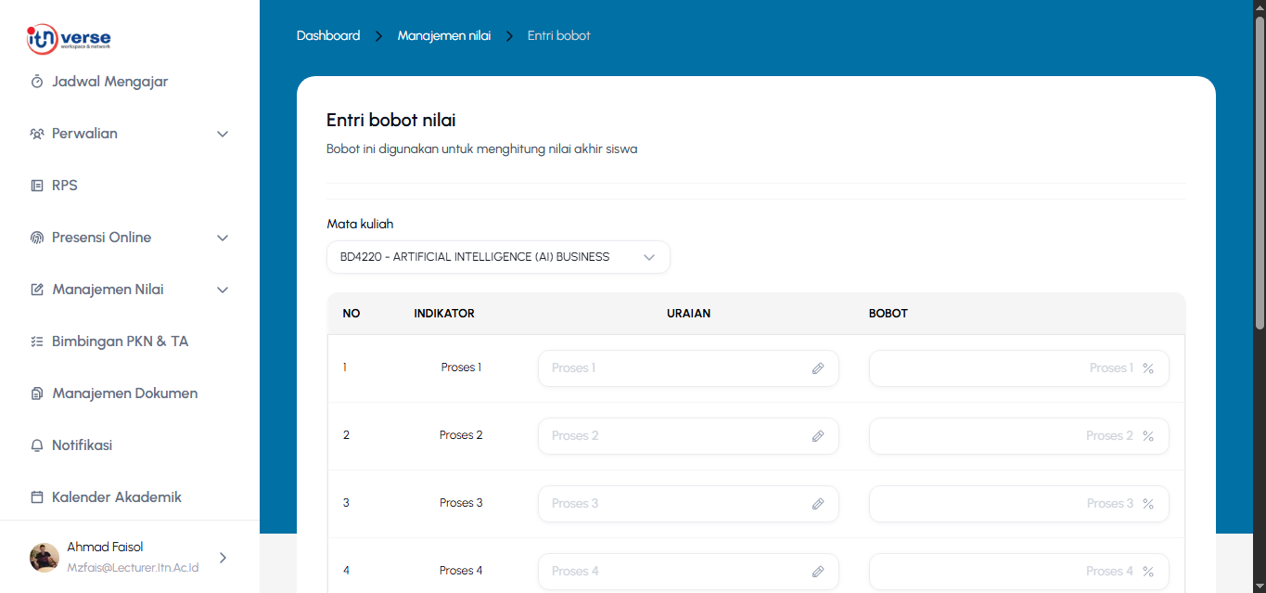1266x593 pixels.
Task: Click the Perwalian people icon
Action: pyautogui.click(x=37, y=134)
